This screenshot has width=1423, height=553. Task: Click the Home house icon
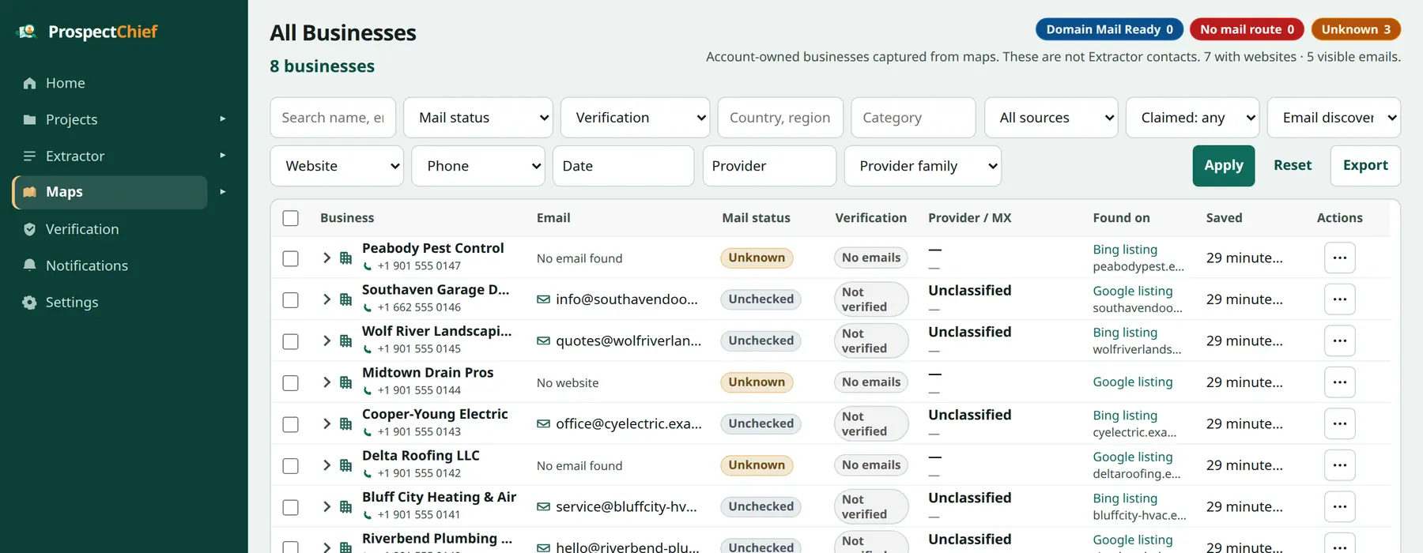pos(30,83)
